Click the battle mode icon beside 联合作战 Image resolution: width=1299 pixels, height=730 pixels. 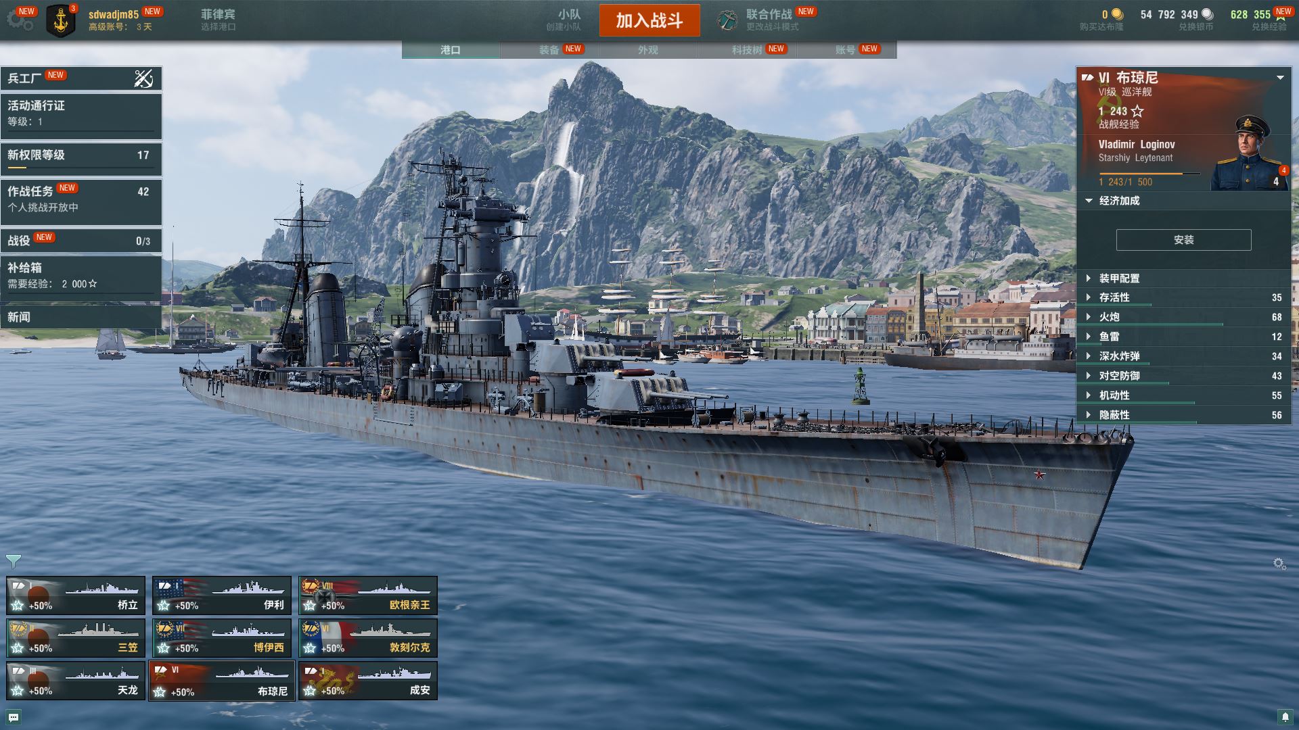(727, 20)
